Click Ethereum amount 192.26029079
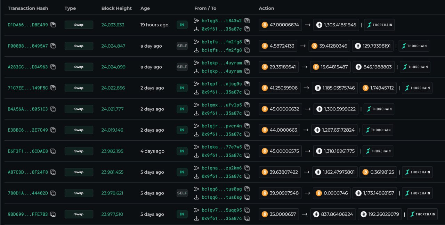This screenshot has width=445, height=225. click(x=380, y=214)
